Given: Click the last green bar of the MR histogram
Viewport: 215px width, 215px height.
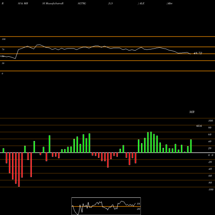Looking at the screenshot, I should 191,146.
